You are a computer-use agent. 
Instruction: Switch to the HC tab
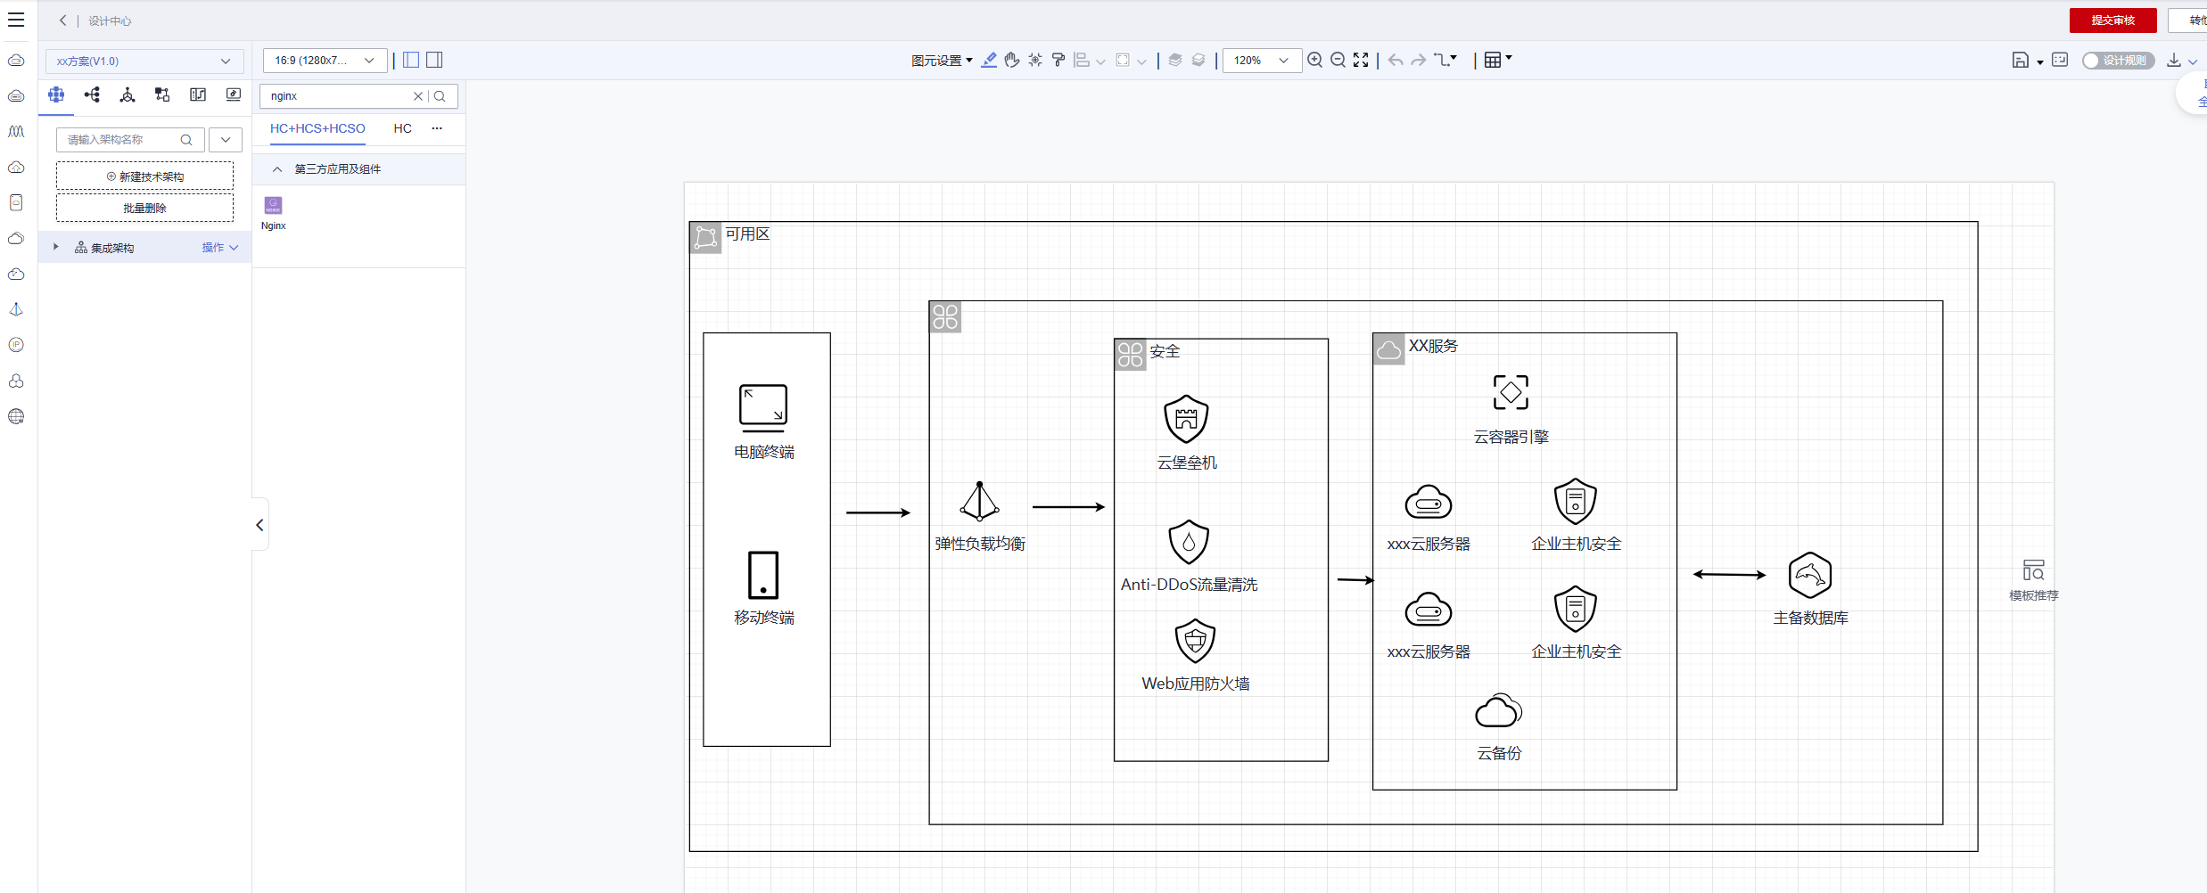[x=403, y=128]
